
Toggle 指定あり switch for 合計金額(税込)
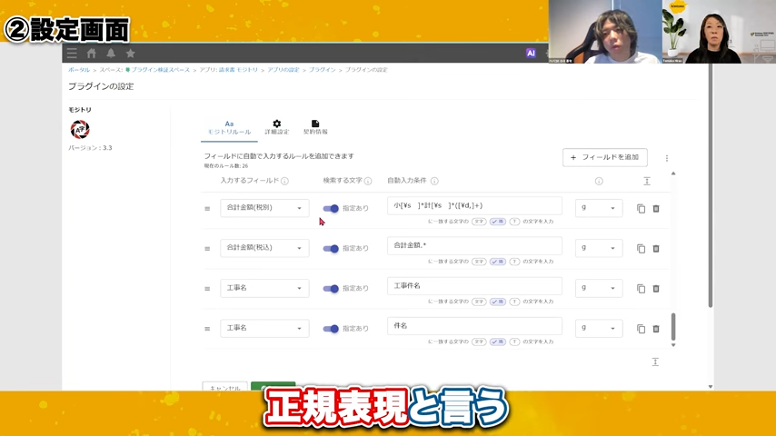331,249
